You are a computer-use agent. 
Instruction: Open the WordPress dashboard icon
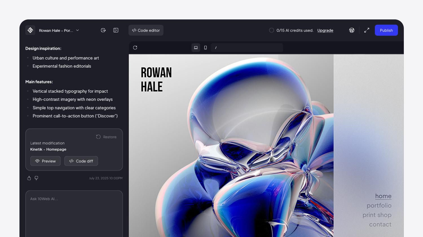tap(352, 30)
